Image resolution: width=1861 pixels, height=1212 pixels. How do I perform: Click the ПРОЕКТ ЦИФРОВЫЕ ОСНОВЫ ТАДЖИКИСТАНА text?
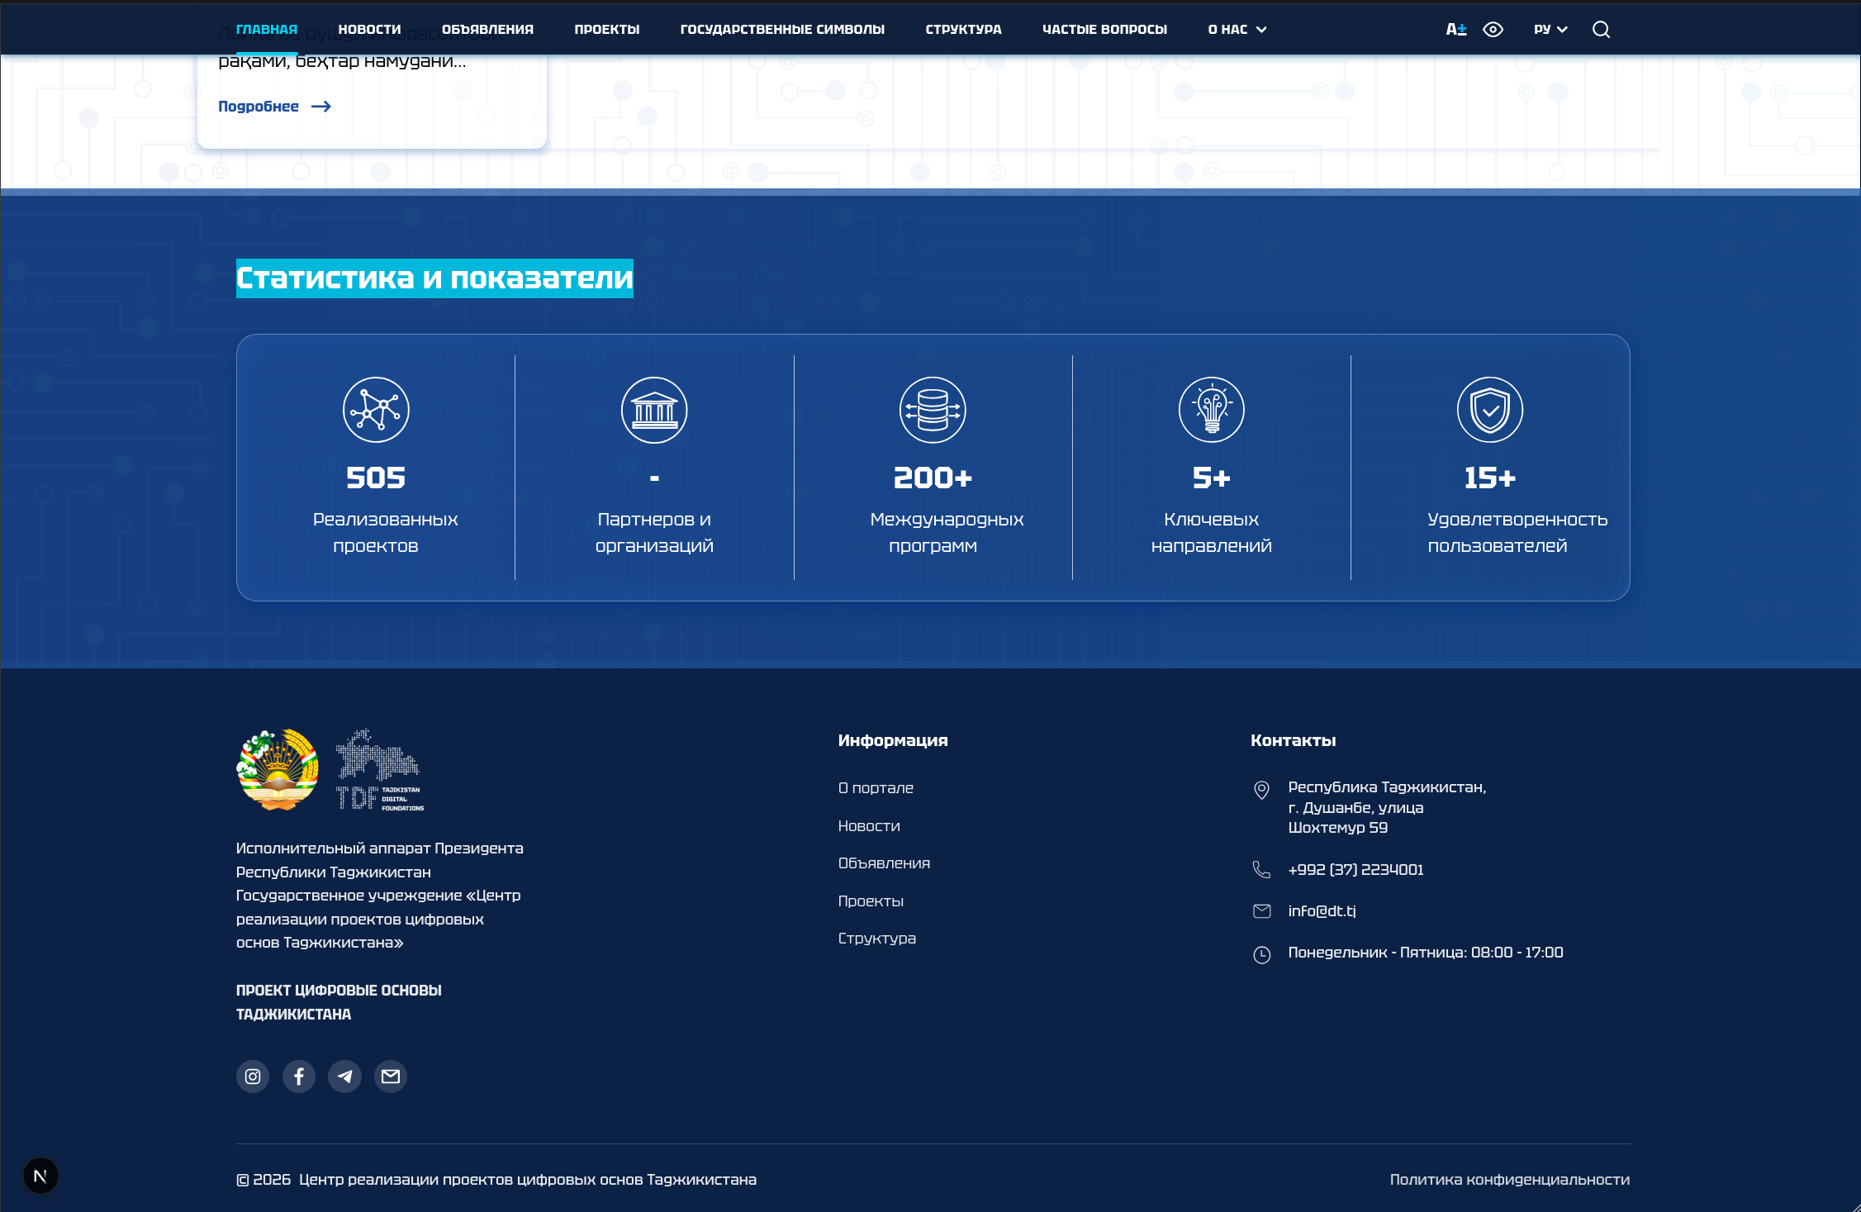(x=339, y=1002)
